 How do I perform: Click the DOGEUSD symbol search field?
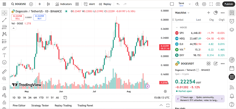click(x=19, y=4)
